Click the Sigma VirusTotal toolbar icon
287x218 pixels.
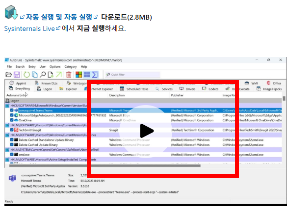95,75
